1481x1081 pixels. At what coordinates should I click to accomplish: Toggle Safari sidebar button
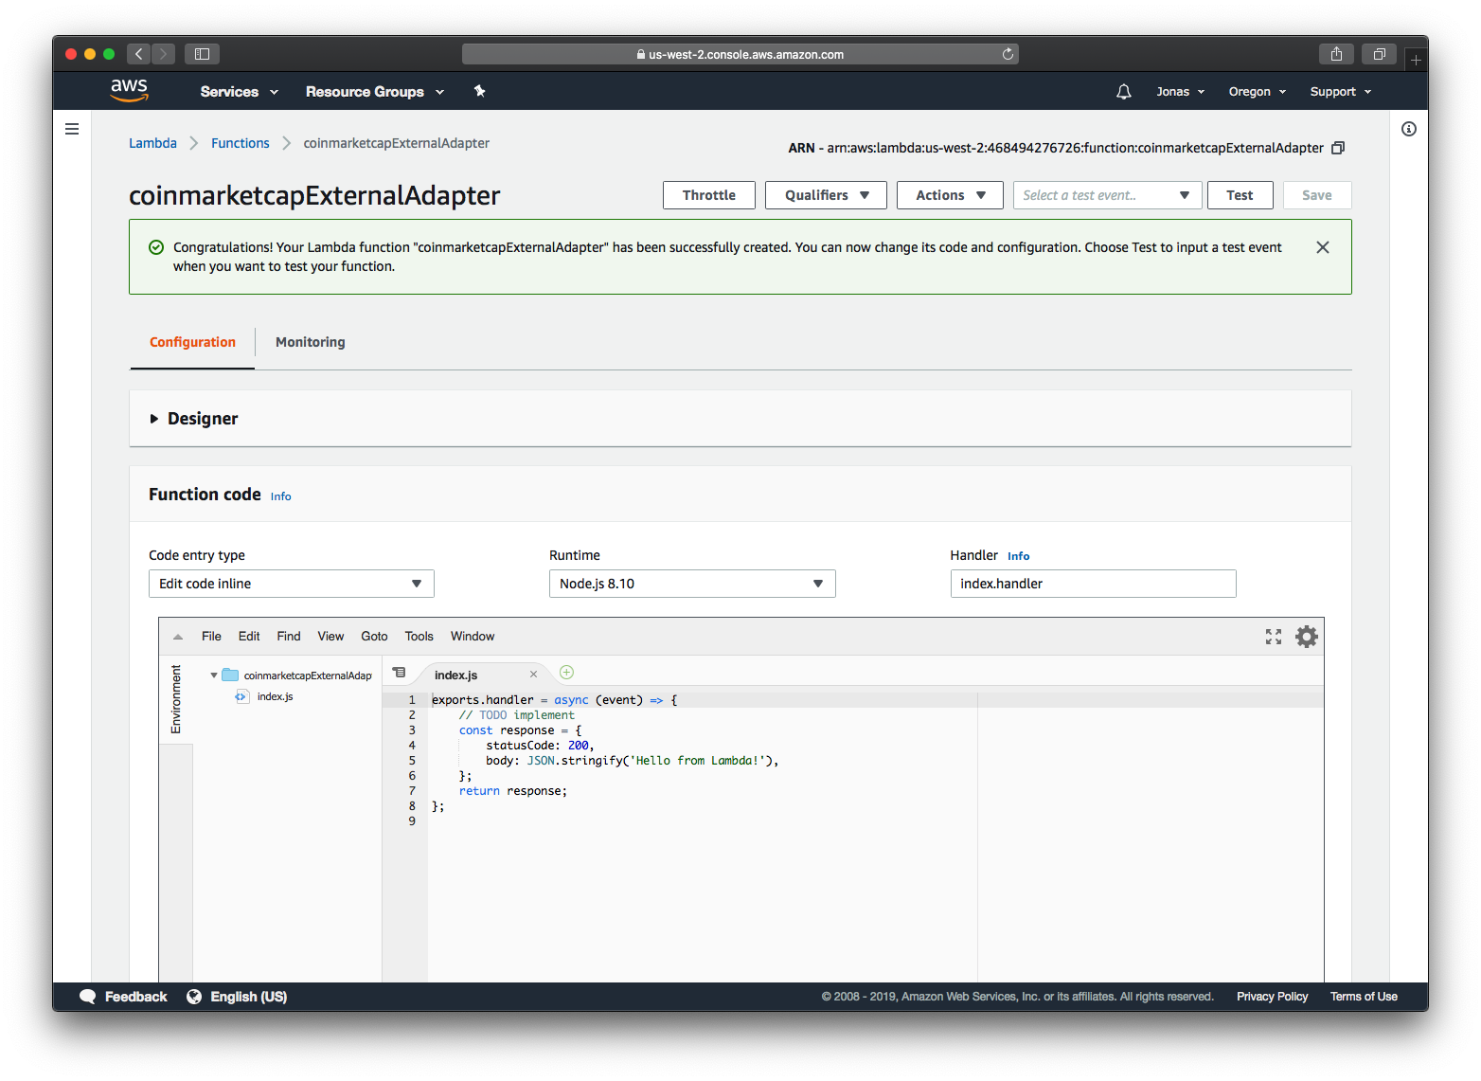(202, 54)
